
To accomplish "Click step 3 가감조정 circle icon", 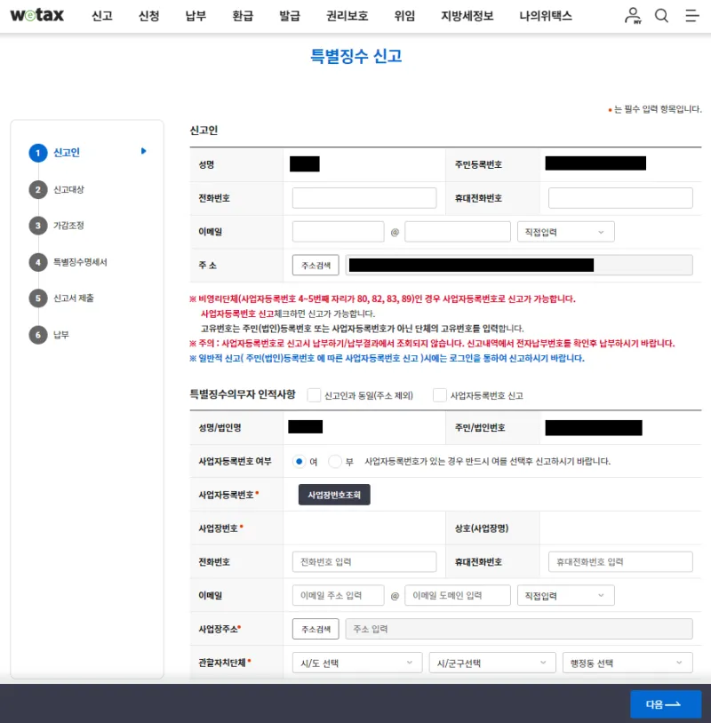I will (37, 226).
